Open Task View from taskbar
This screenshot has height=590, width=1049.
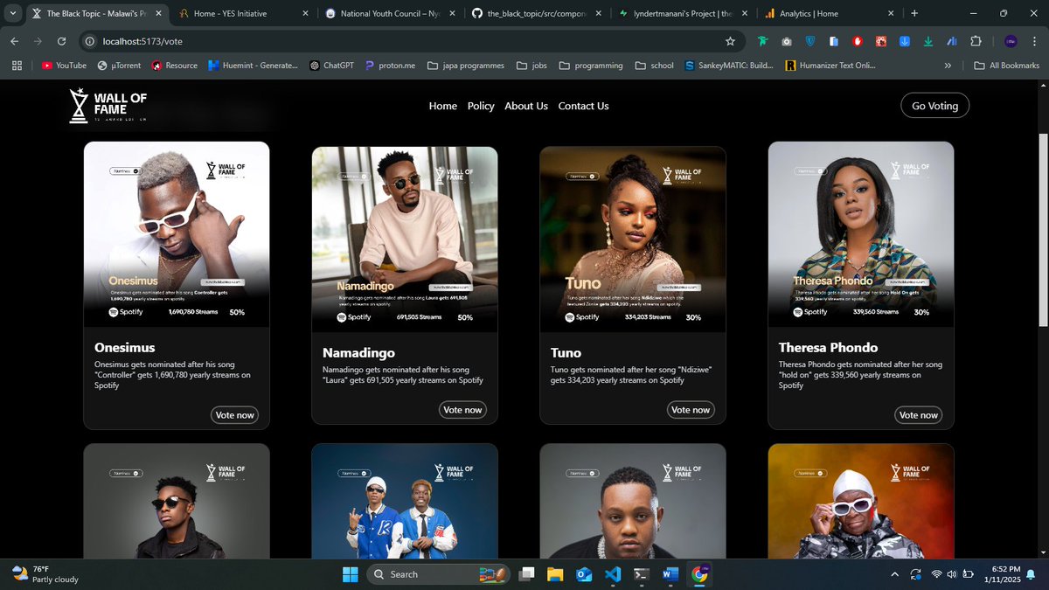pyautogui.click(x=525, y=574)
